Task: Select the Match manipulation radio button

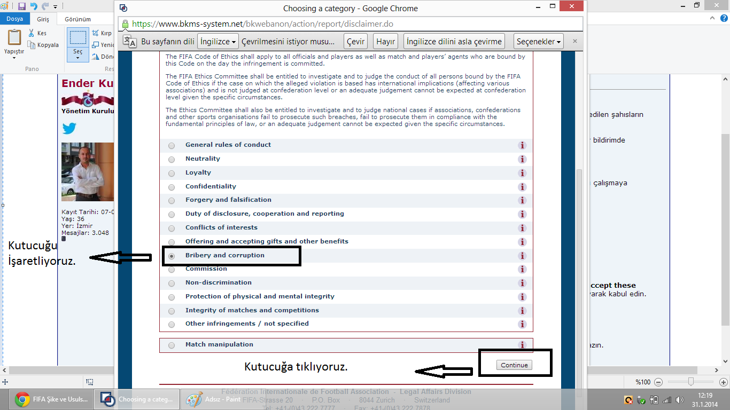Action: 172,345
